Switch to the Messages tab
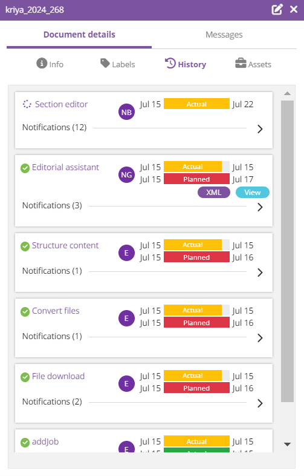This screenshot has height=476, width=304. pos(224,35)
